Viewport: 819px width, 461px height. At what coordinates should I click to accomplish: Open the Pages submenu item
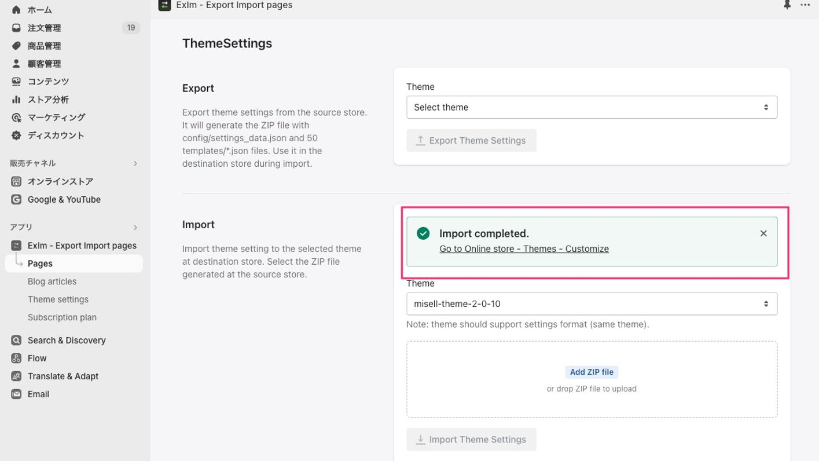[x=74, y=264]
